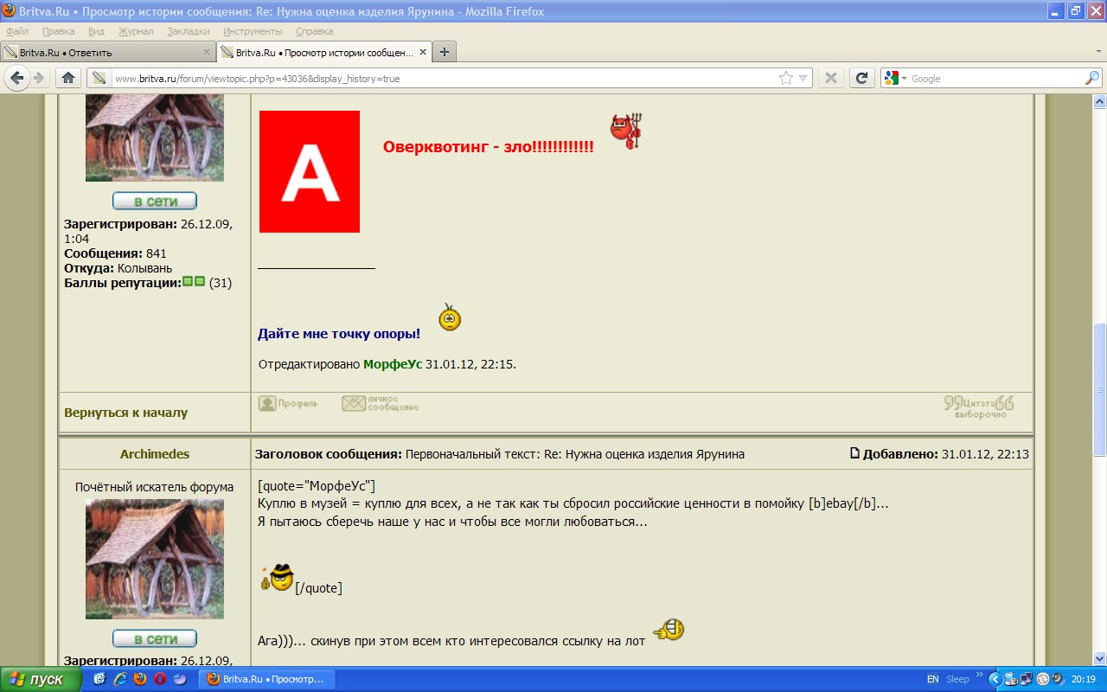The height and width of the screenshot is (692, 1107).
Task: Click the Вернуться к началу link
Action: tap(125, 413)
